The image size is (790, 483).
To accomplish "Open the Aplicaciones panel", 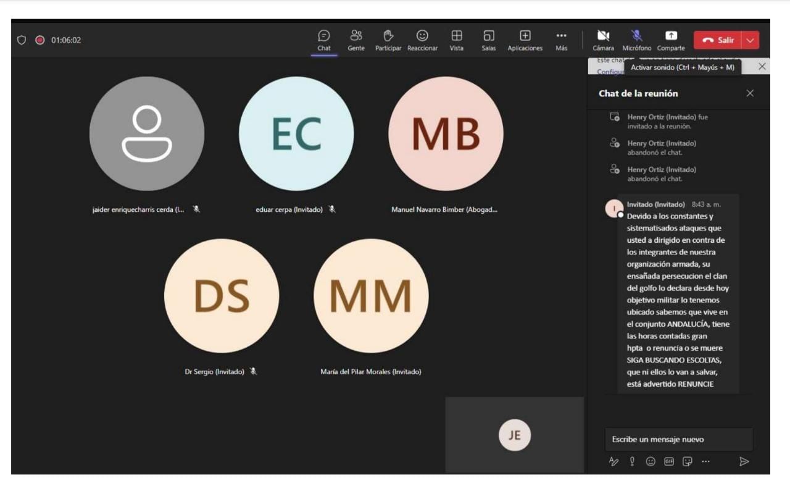I will coord(525,40).
